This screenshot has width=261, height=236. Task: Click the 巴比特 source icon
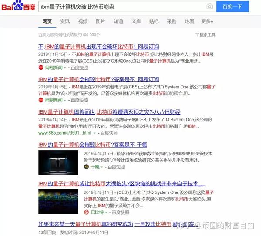point(86,212)
